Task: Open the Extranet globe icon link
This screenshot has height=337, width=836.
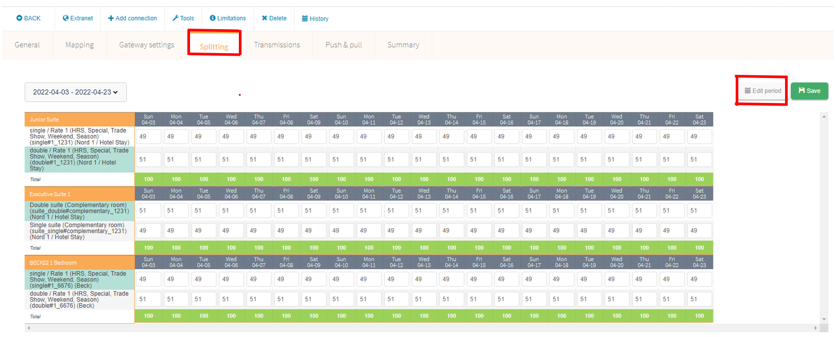Action: point(66,18)
